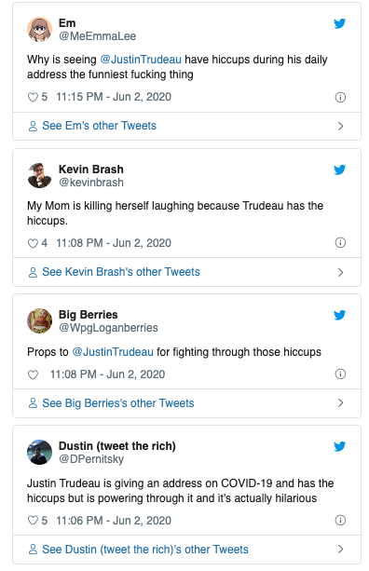369x571 pixels.
Task: Show info icon for Big Berries tweet
Action: [340, 374]
